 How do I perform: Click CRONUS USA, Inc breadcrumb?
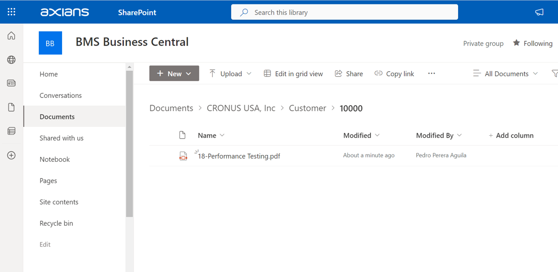[241, 108]
